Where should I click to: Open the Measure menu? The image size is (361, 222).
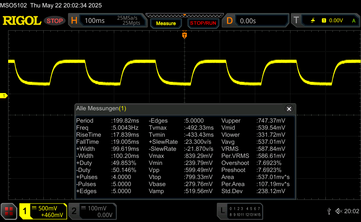click(x=166, y=23)
